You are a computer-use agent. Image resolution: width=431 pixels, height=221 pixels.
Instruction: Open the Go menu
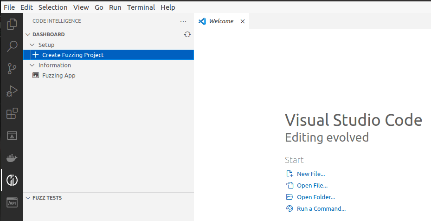click(99, 7)
